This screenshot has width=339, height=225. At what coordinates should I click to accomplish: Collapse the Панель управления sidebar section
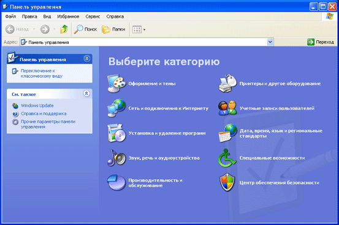pos(86,59)
